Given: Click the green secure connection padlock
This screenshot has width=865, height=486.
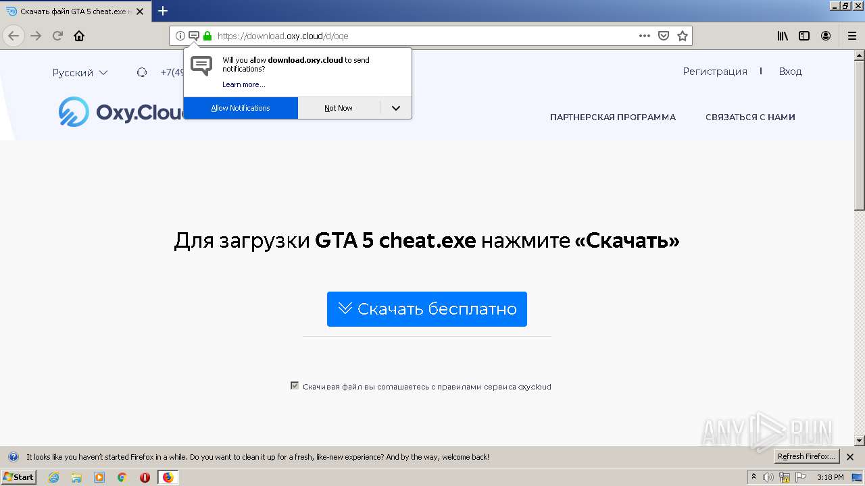Looking at the screenshot, I should (207, 36).
